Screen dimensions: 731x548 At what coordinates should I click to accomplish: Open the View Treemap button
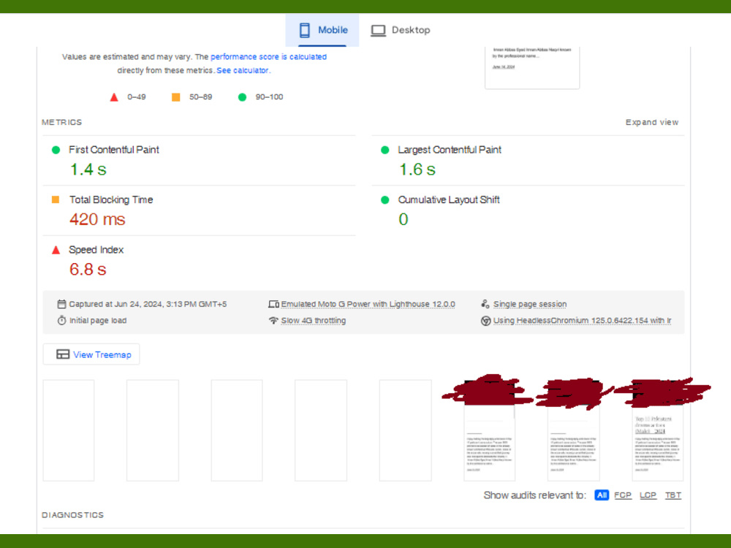click(91, 354)
